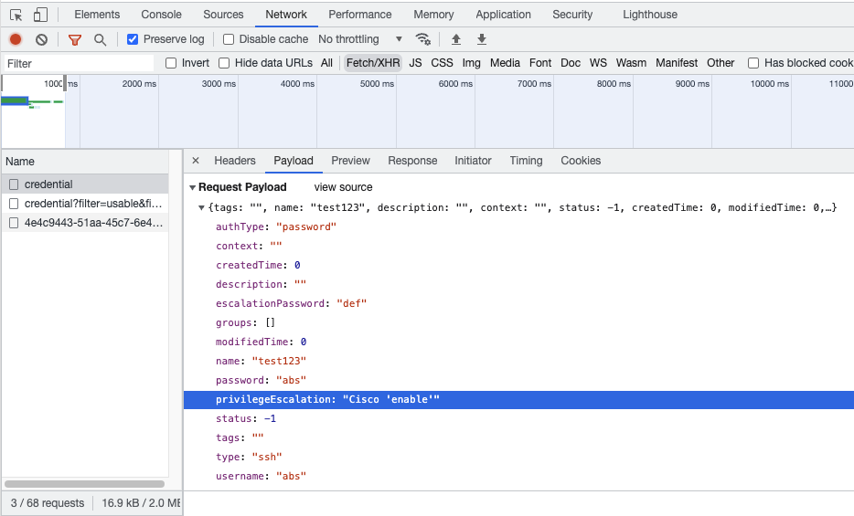Select the Payload tab
854x516 pixels.
(x=293, y=161)
